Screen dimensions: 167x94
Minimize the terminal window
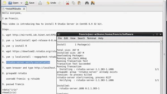coord(153,34)
